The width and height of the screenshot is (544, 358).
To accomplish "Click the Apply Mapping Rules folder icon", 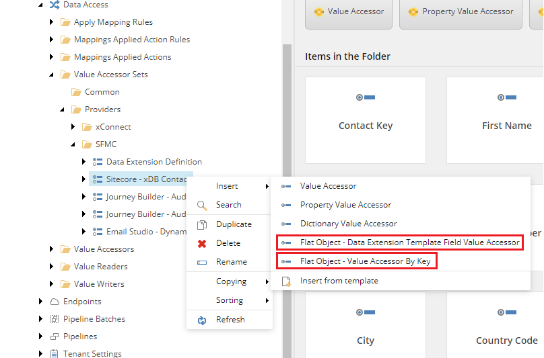I will 65,23.
